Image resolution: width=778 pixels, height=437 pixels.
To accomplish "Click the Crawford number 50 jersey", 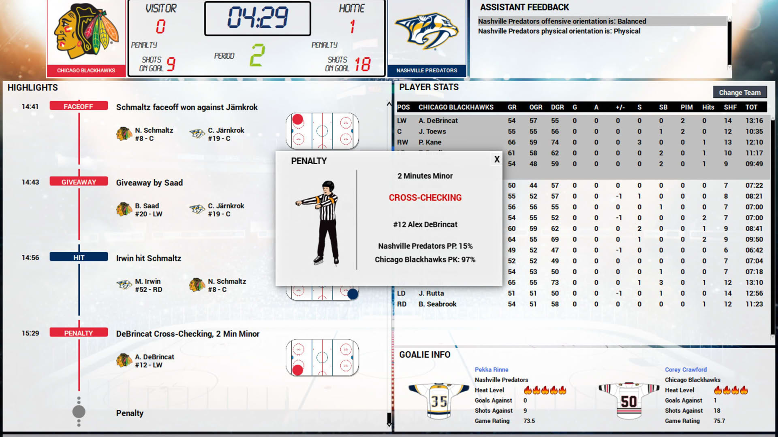I will tap(628, 401).
